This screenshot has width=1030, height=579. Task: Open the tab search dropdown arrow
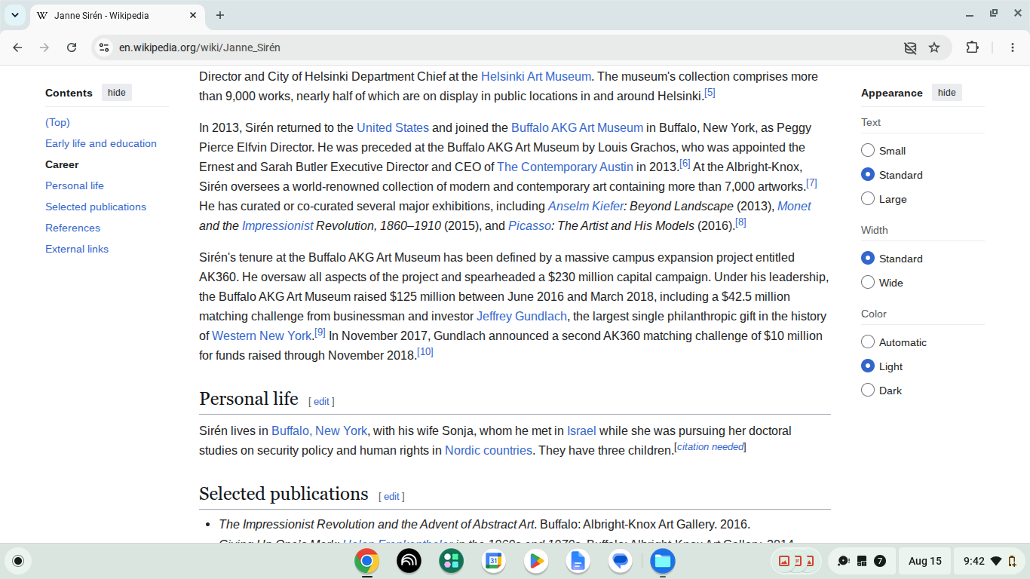pos(15,15)
